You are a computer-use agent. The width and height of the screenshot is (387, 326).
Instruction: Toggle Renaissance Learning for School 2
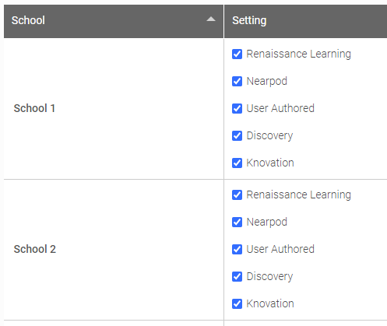pyautogui.click(x=237, y=195)
